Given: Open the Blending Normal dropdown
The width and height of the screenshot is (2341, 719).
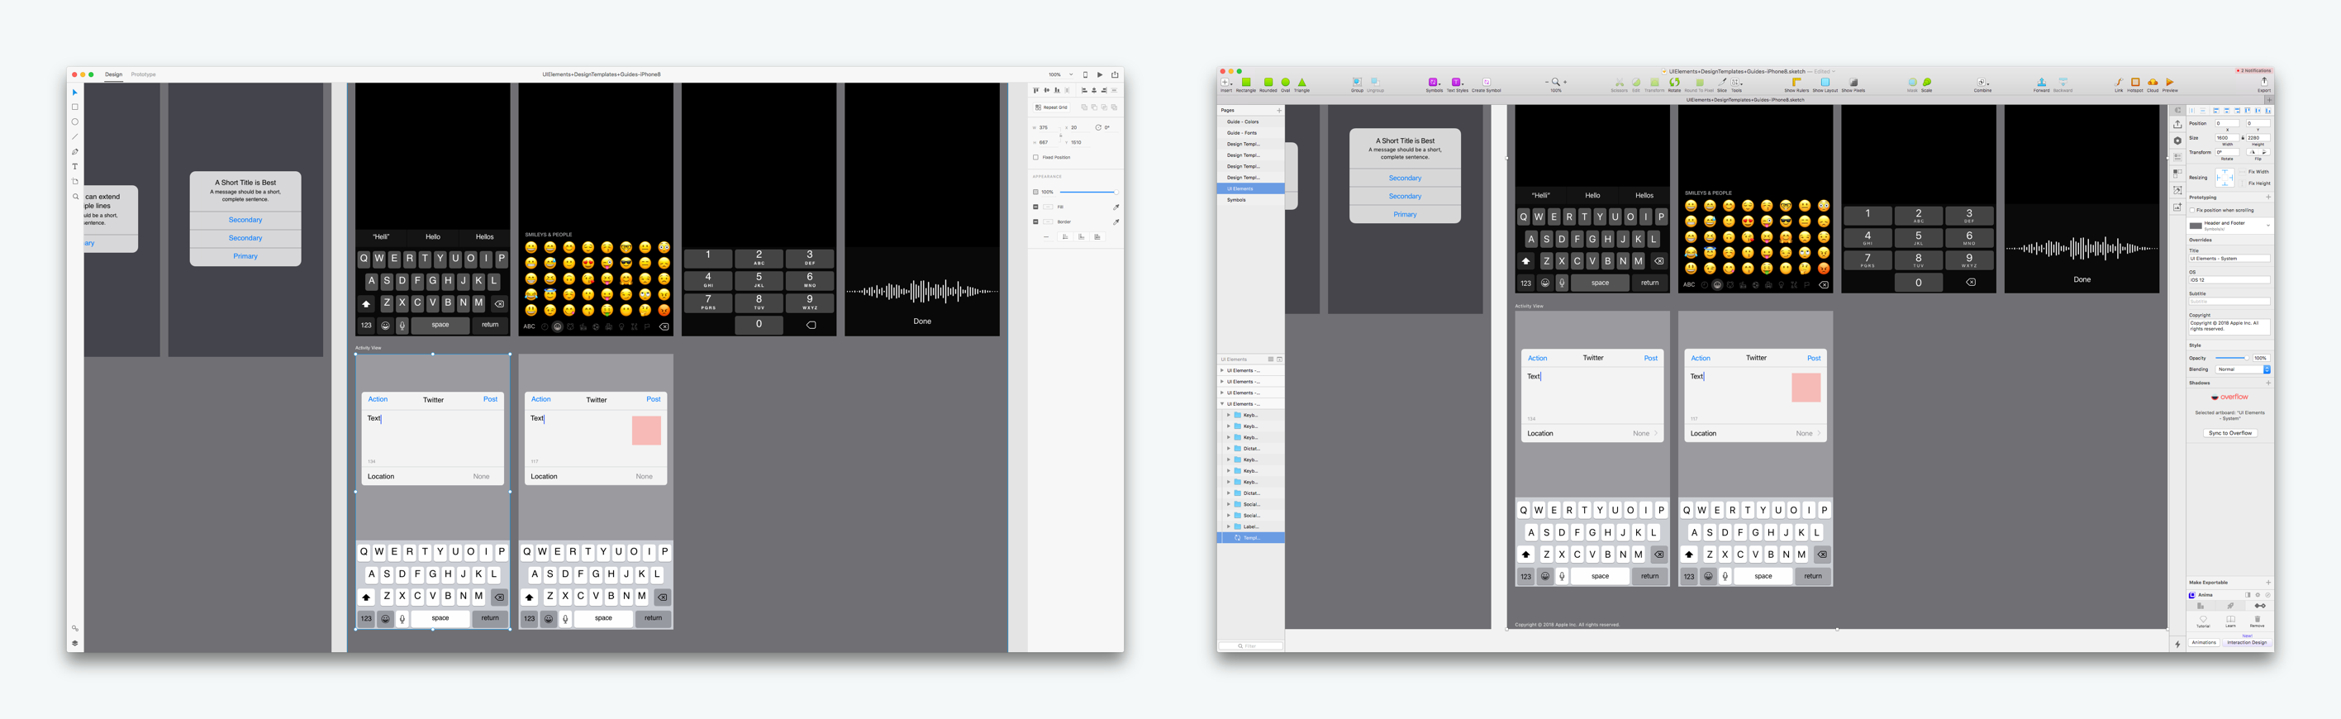Looking at the screenshot, I should tap(2243, 370).
